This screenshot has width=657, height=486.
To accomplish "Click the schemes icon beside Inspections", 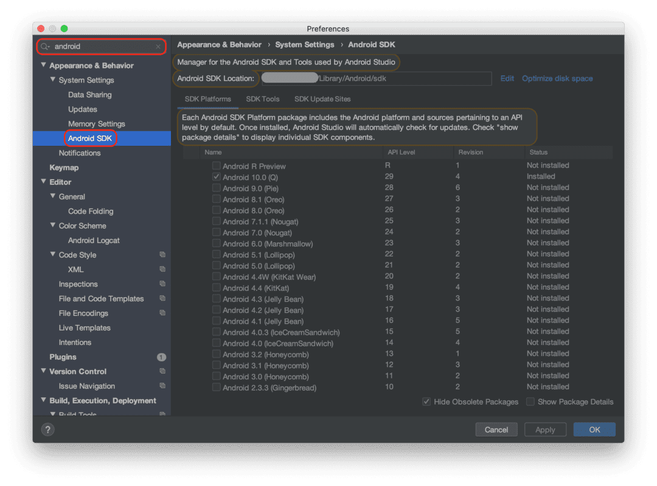I will 161,284.
